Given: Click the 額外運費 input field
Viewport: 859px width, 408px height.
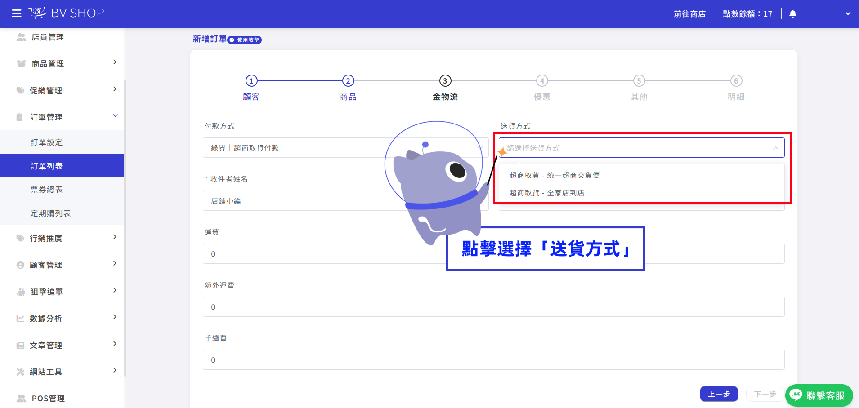Looking at the screenshot, I should 493,307.
